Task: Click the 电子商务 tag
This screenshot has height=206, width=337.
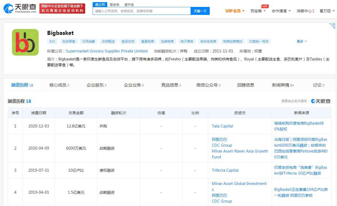Action: click(x=187, y=41)
